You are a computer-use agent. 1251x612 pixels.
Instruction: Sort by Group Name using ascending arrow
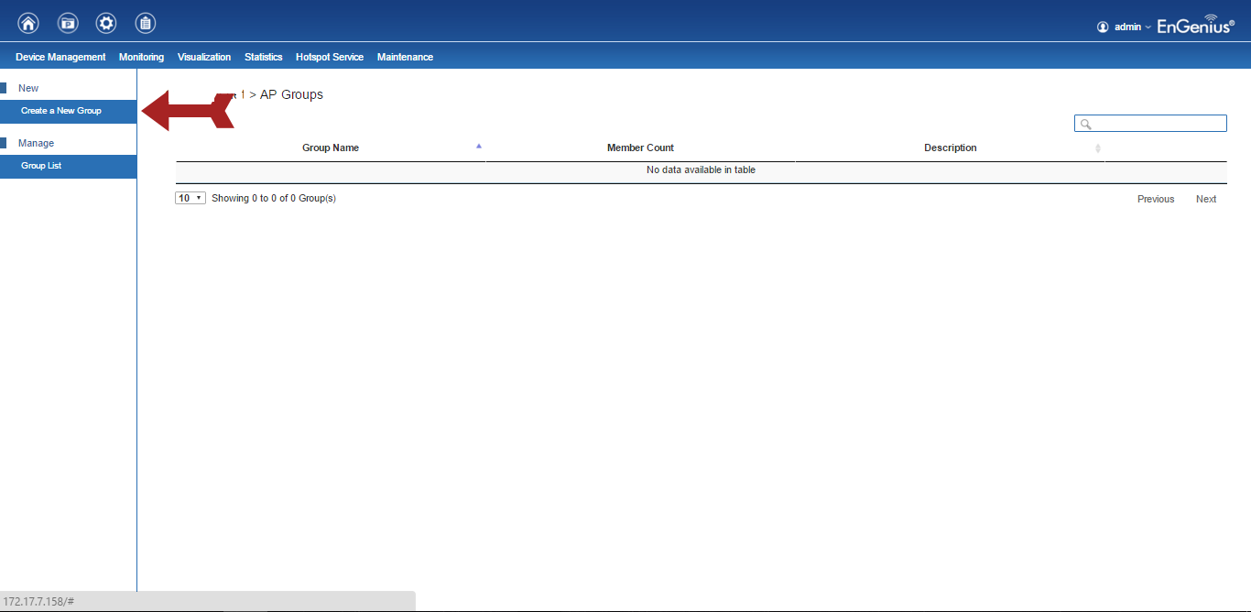point(478,147)
